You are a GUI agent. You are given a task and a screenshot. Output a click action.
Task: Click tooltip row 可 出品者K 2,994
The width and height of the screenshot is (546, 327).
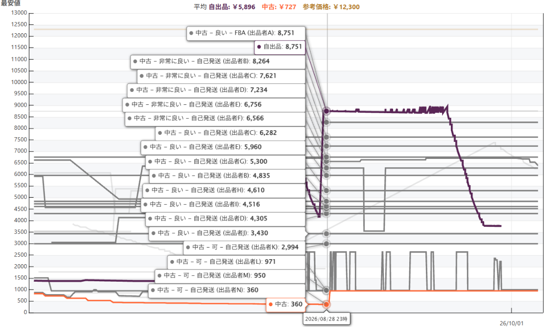244,247
